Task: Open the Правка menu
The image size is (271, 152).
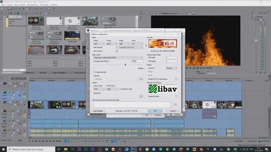Action: pos(10,5)
